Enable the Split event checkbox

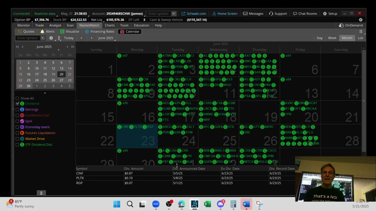(x=17, y=121)
